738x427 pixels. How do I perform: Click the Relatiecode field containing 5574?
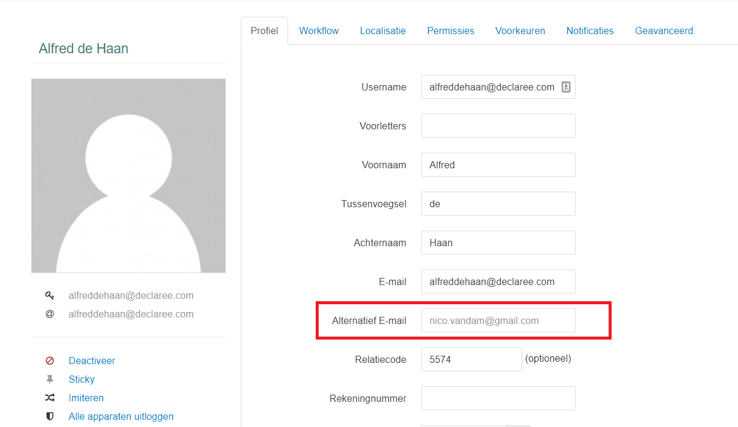471,360
